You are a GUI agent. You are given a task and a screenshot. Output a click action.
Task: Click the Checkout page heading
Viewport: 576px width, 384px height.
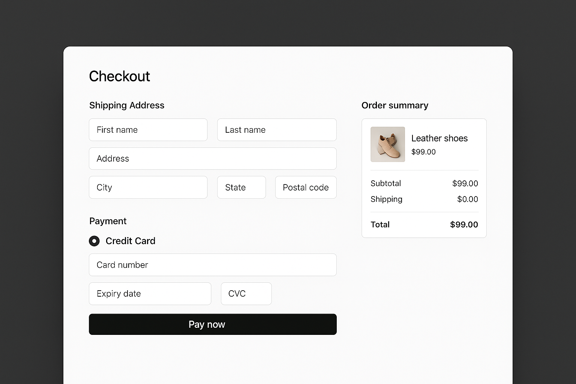tap(119, 76)
